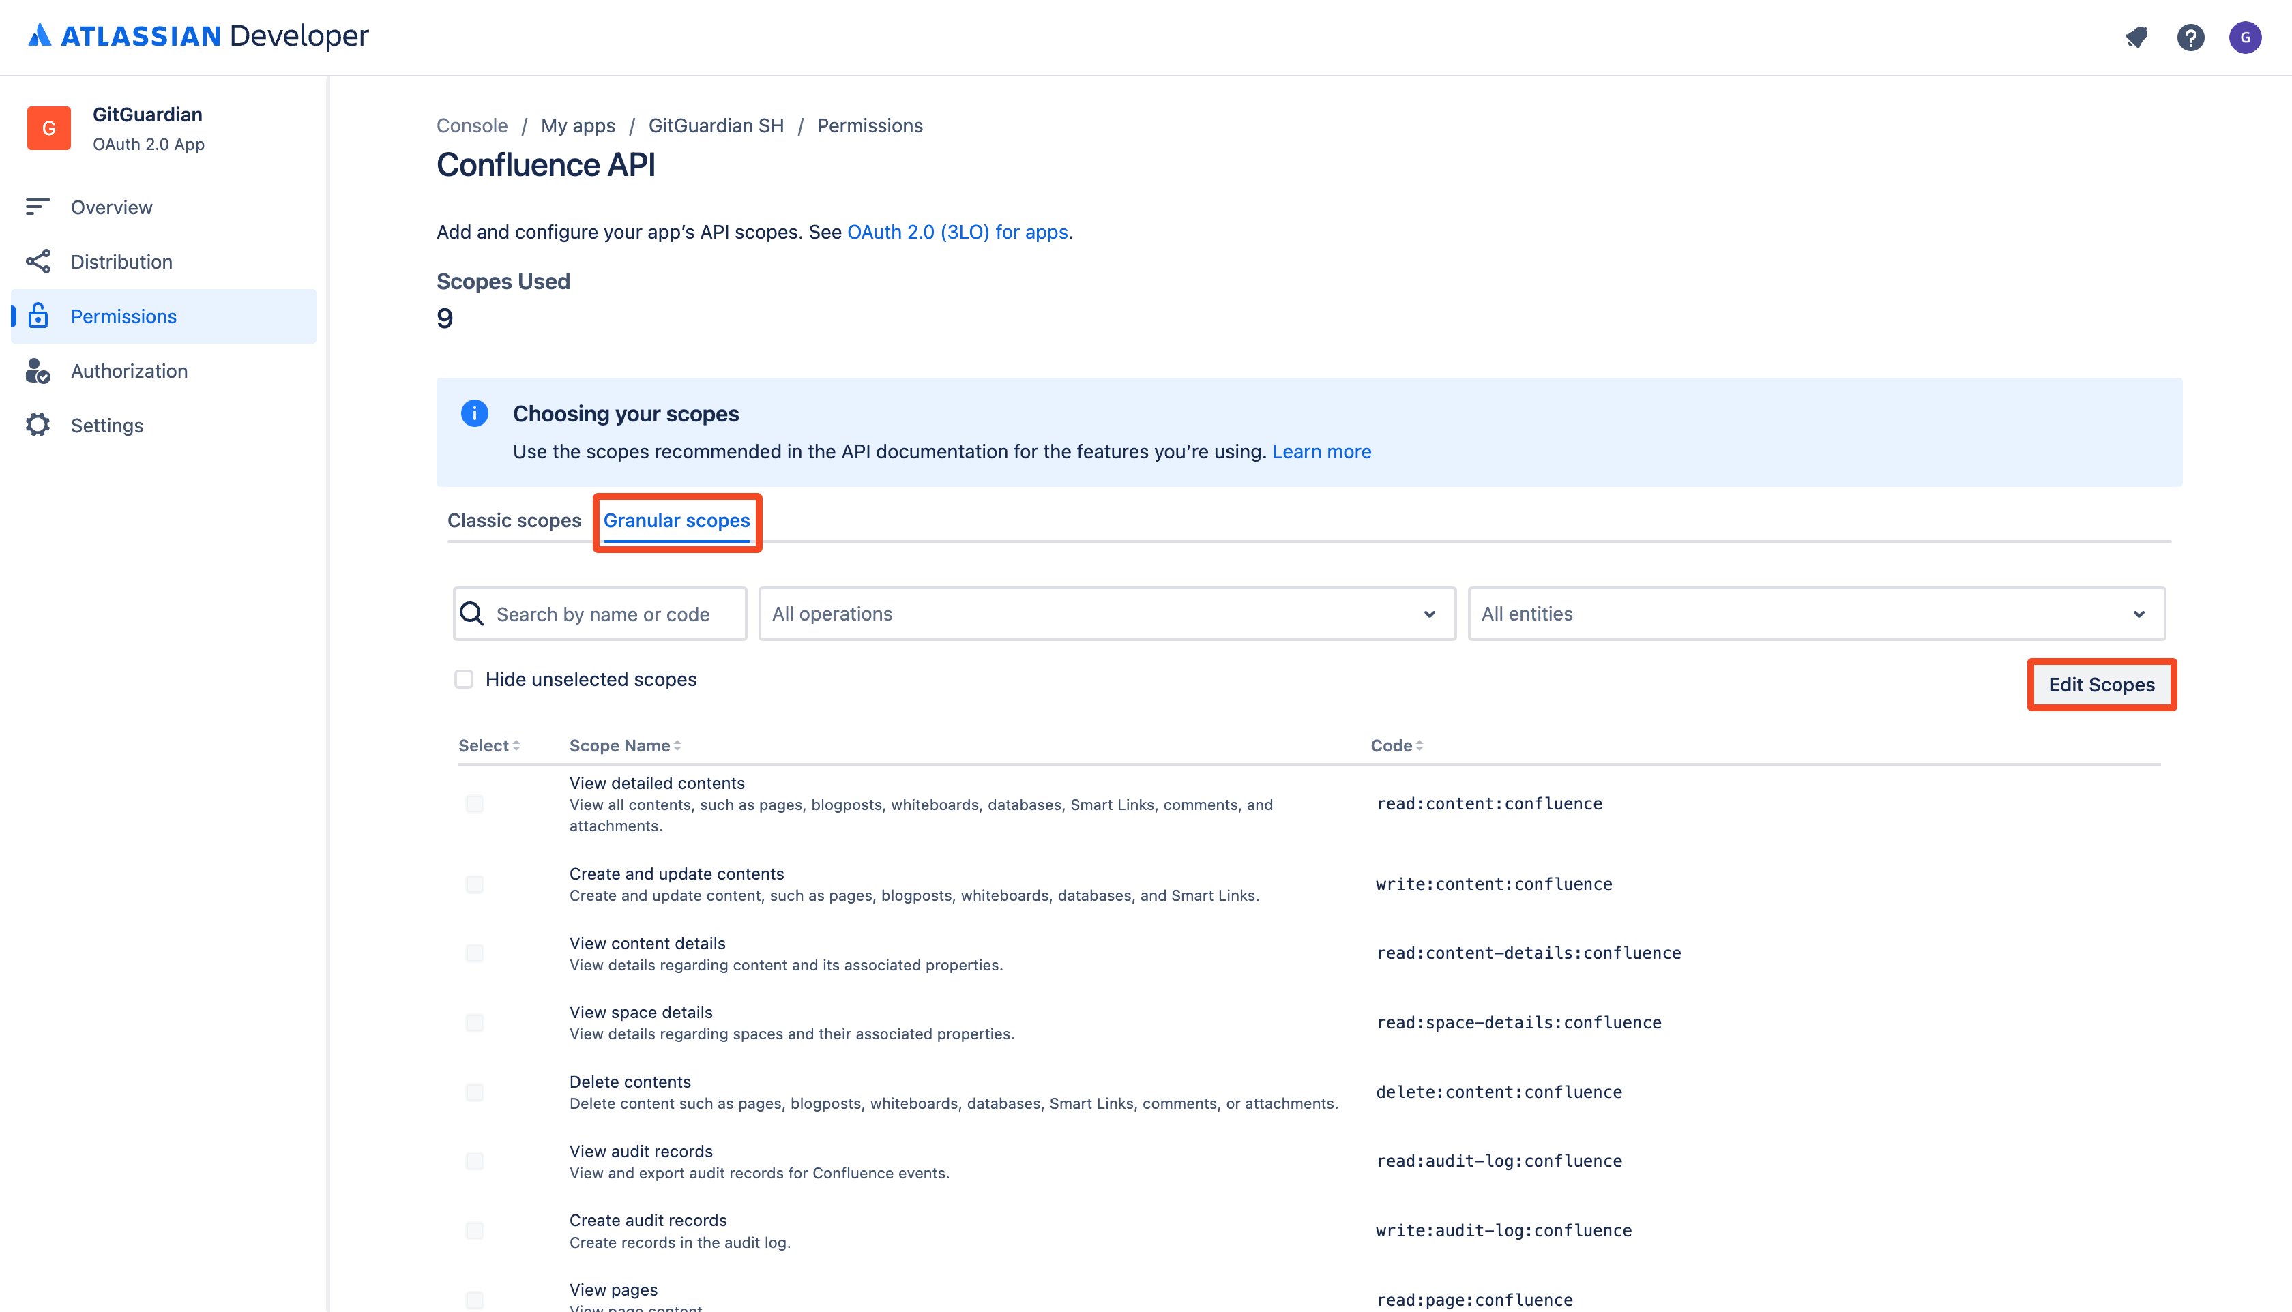
Task: Click the search magnifier icon
Action: (472, 614)
